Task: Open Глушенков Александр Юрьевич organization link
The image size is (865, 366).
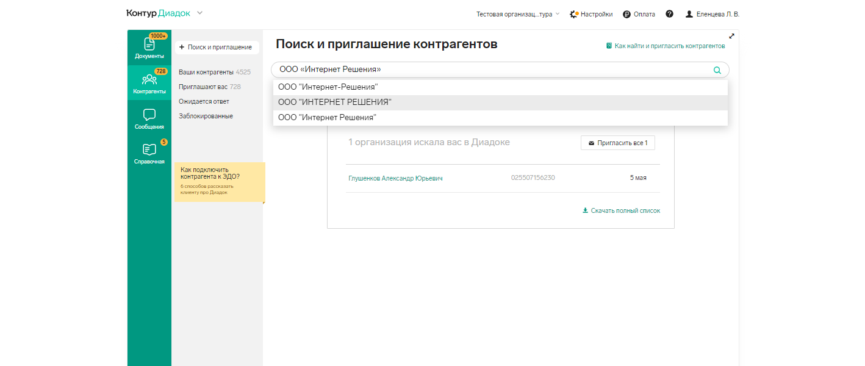Action: (395, 178)
